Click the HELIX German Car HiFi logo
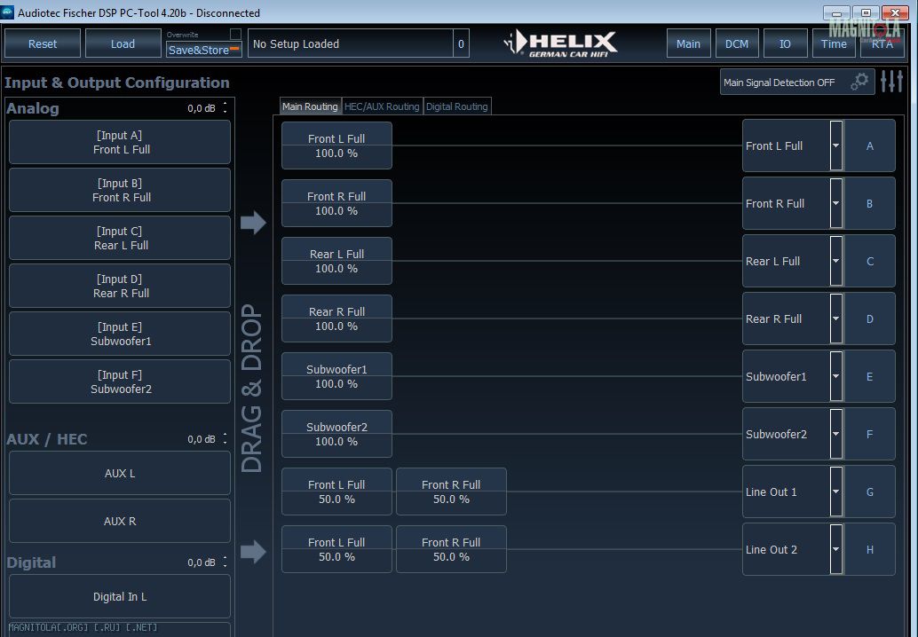The image size is (918, 637). pyautogui.click(x=561, y=43)
